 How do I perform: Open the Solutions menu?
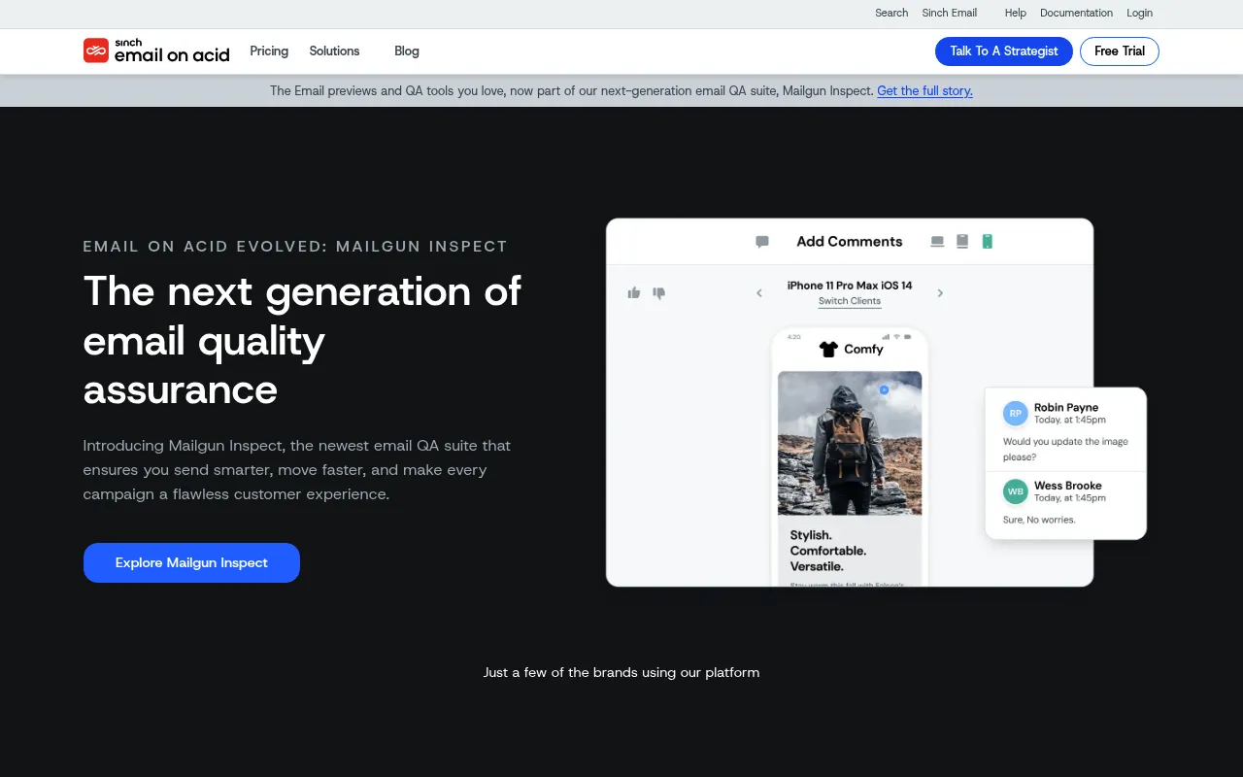point(334,51)
